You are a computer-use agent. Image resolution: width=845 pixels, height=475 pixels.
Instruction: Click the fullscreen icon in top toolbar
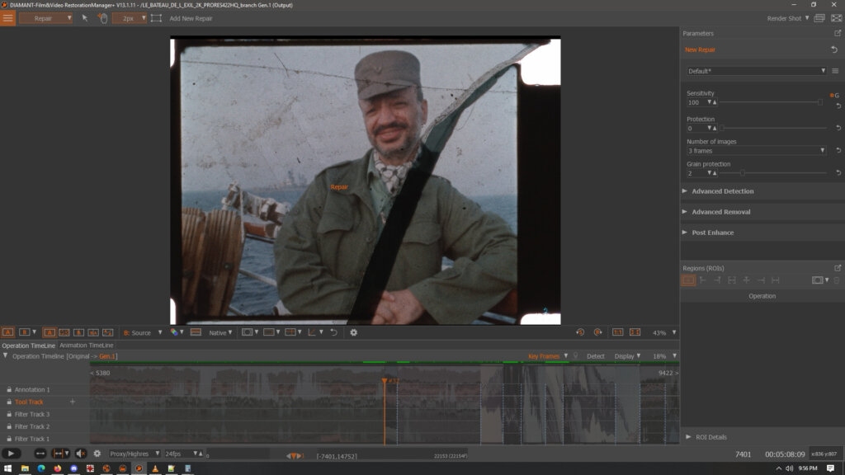pos(837,18)
